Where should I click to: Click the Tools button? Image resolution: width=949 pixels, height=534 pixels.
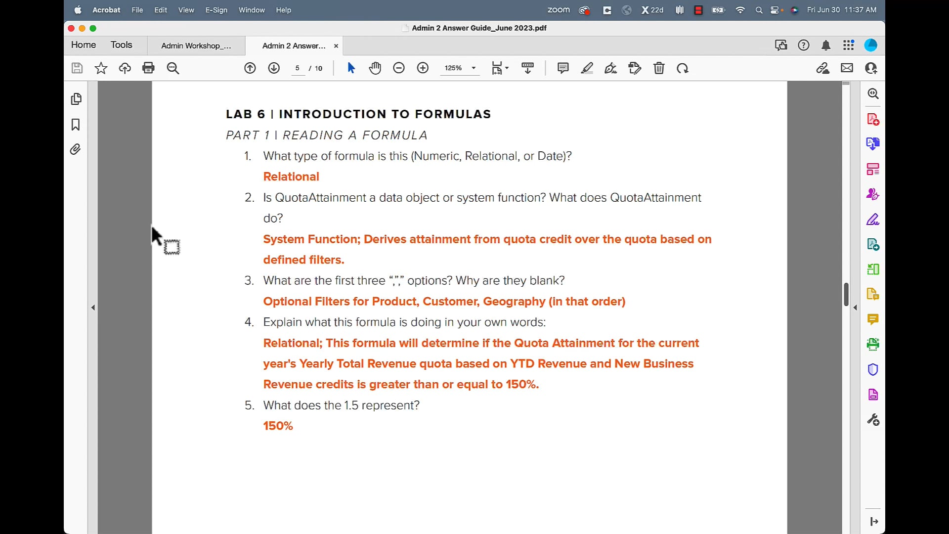[121, 45]
